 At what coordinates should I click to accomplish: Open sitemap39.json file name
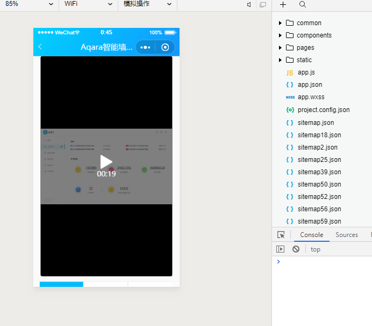pyautogui.click(x=319, y=172)
